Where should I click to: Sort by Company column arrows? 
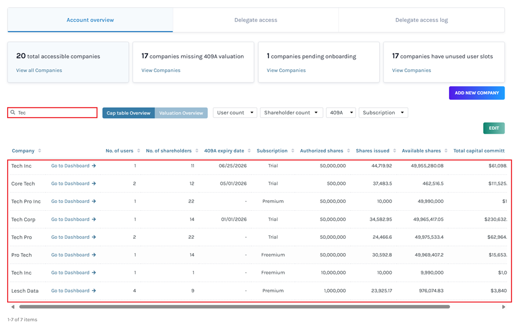click(x=40, y=151)
